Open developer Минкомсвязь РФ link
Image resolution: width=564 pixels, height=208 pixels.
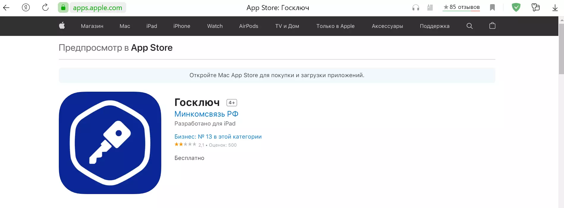(x=206, y=114)
